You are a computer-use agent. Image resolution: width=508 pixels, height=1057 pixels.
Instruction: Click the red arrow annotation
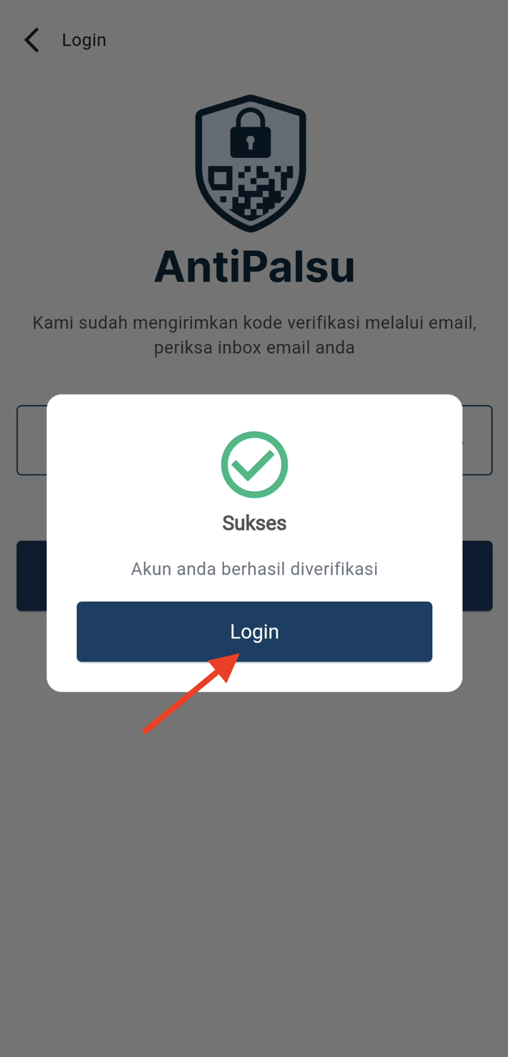[191, 693]
